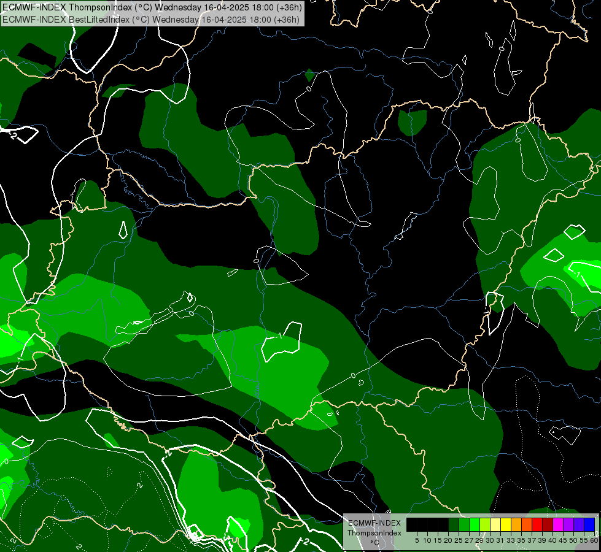Select the orange legend swatch 33–35
Image resolution: width=601 pixels, height=552 pixels.
point(516,525)
